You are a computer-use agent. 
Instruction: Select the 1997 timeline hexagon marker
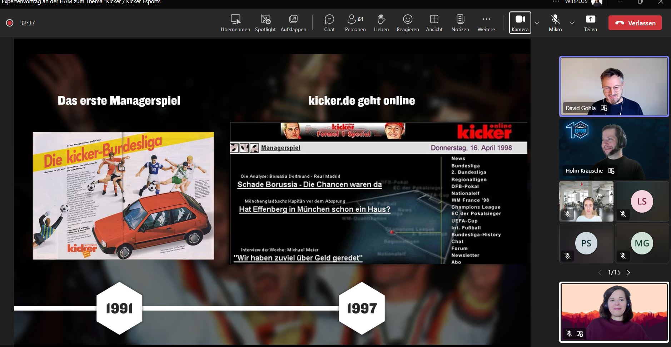[362, 308]
